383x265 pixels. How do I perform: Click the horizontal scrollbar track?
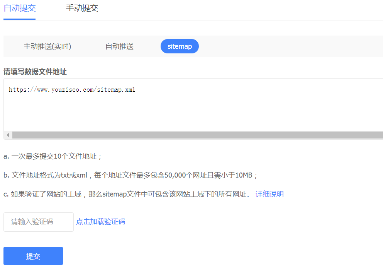pyautogui.click(x=198, y=135)
